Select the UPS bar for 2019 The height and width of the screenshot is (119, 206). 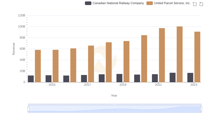pyautogui.click(x=126, y=62)
